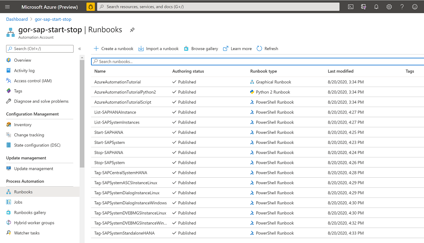This screenshot has width=424, height=243.
Task: Focus the Search runbooks field
Action: coord(257,62)
